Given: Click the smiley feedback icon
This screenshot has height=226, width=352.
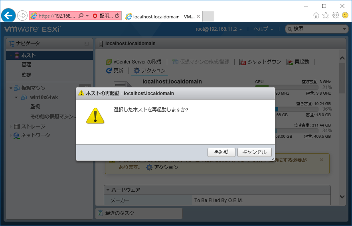Looking at the screenshot, I should [x=345, y=15].
